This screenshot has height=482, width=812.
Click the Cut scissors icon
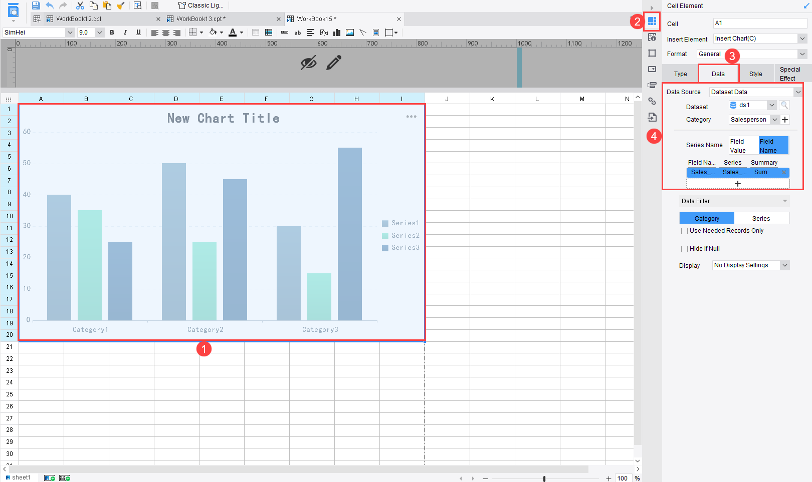pos(80,6)
